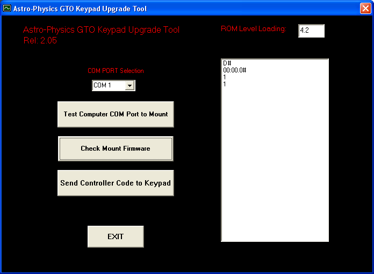Click the ROM Level Loading field showing 4.2
374x274 pixels.
click(x=311, y=31)
